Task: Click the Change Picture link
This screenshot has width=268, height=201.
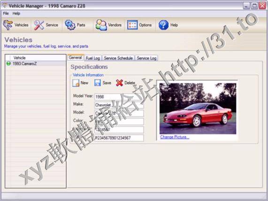Action: (175, 137)
